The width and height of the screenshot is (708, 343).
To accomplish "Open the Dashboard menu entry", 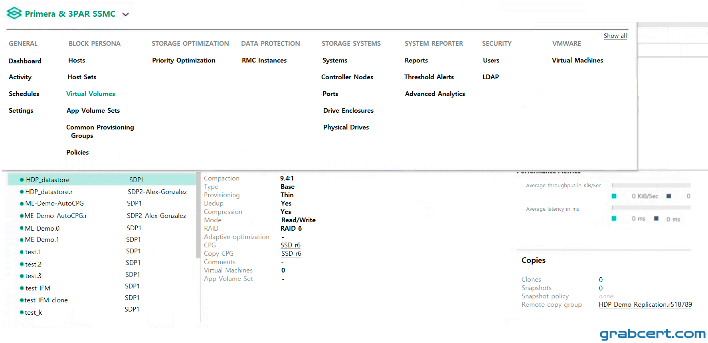I will click(x=25, y=61).
